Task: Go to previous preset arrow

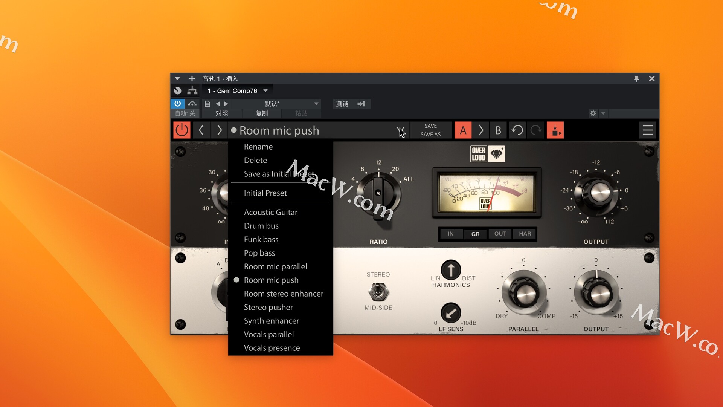Action: (201, 130)
